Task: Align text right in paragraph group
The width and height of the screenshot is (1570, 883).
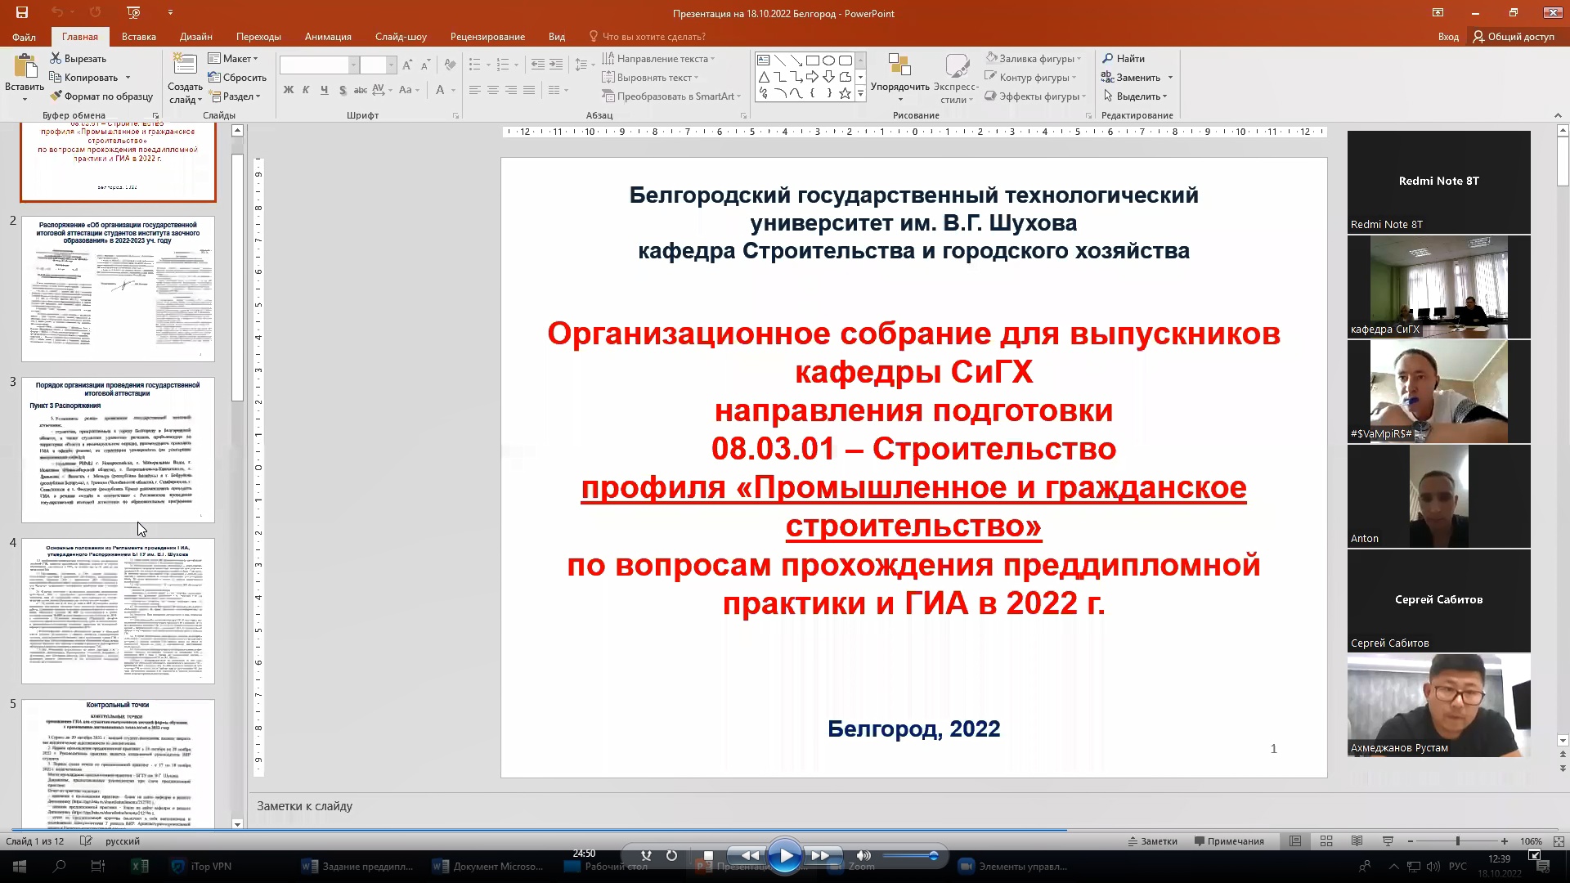Action: tap(511, 90)
